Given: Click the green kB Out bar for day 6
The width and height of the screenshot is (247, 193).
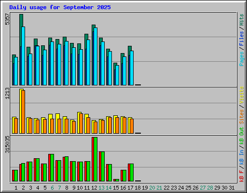Looking at the screenshot, I should [x=52, y=168].
